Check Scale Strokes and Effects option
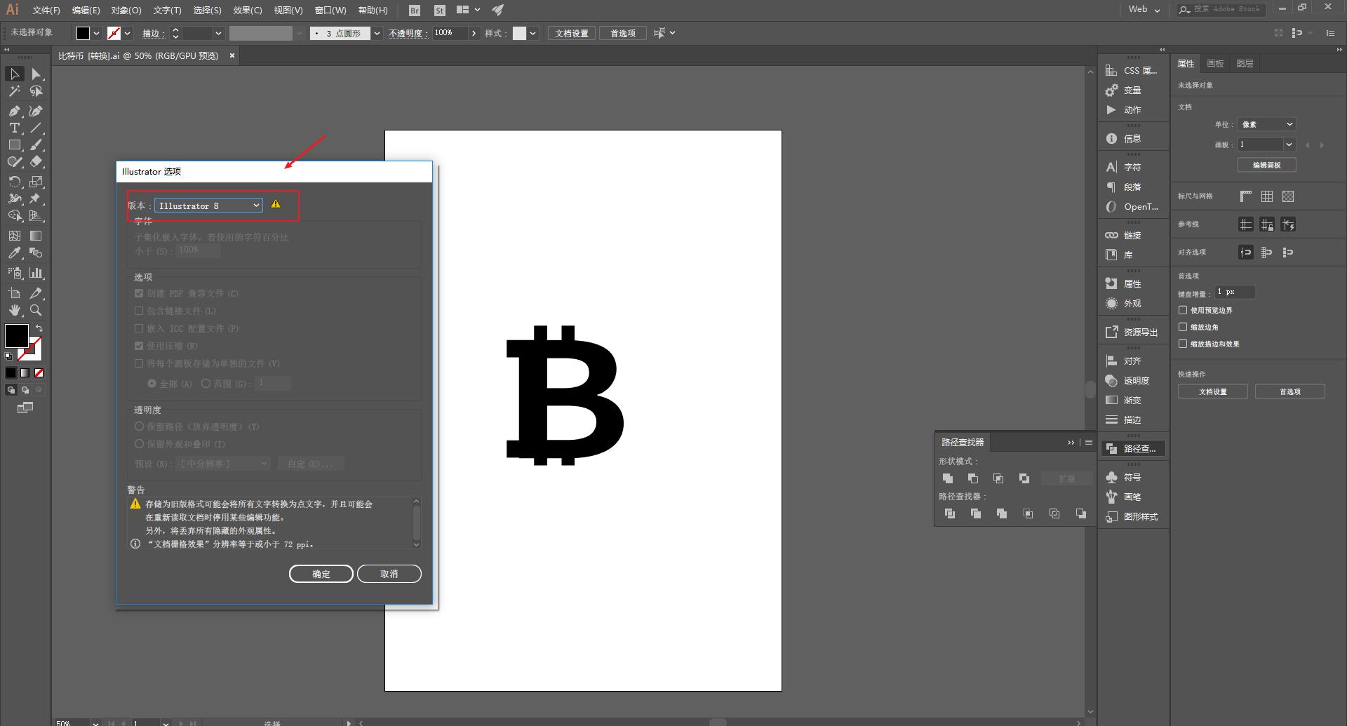Image resolution: width=1347 pixels, height=726 pixels. pyautogui.click(x=1183, y=344)
